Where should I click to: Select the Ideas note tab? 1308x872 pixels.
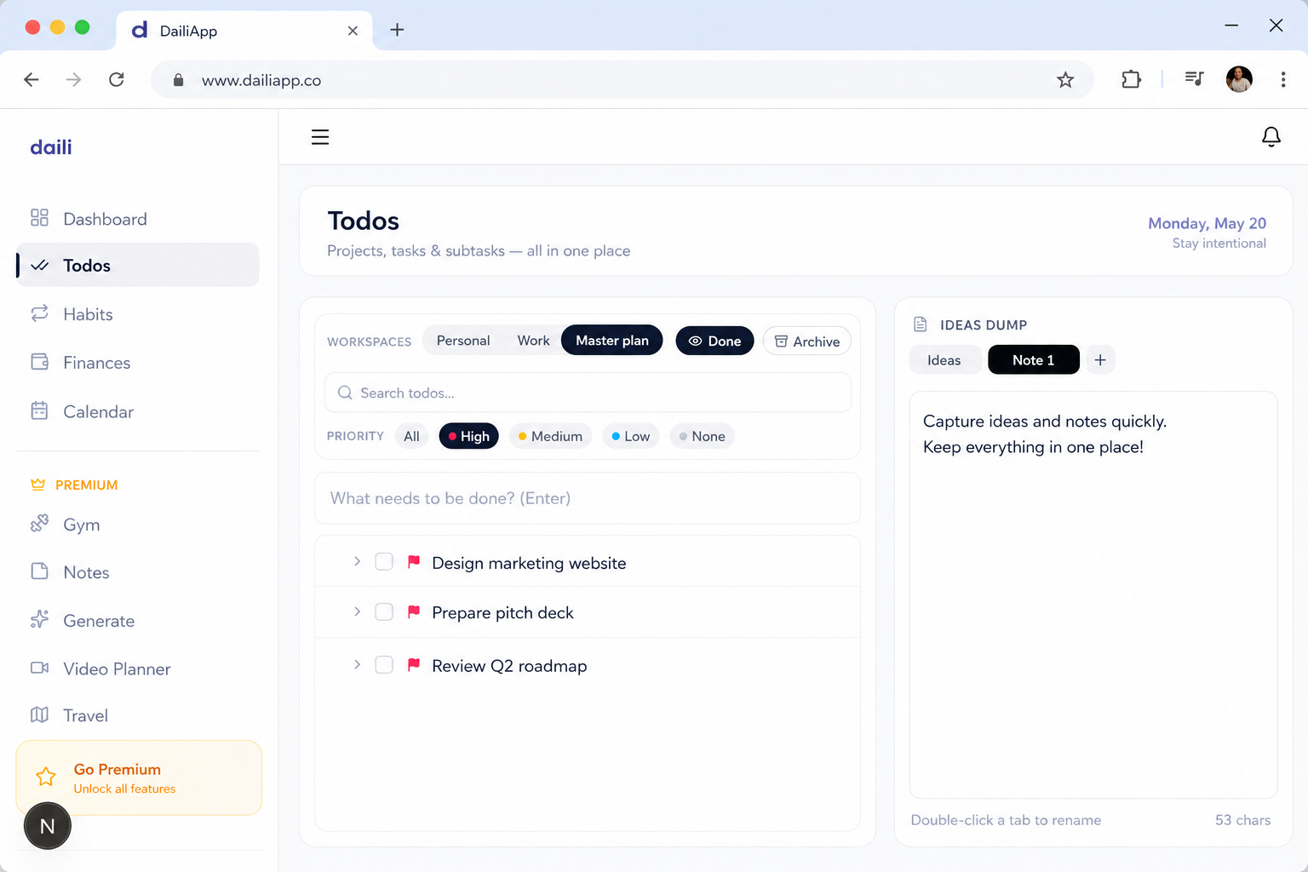(x=944, y=360)
